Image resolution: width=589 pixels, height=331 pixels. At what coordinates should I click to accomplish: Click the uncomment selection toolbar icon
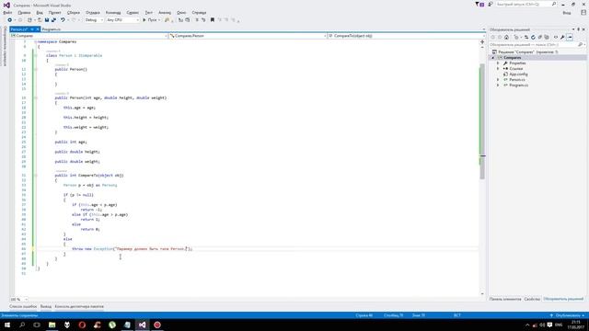point(203,20)
